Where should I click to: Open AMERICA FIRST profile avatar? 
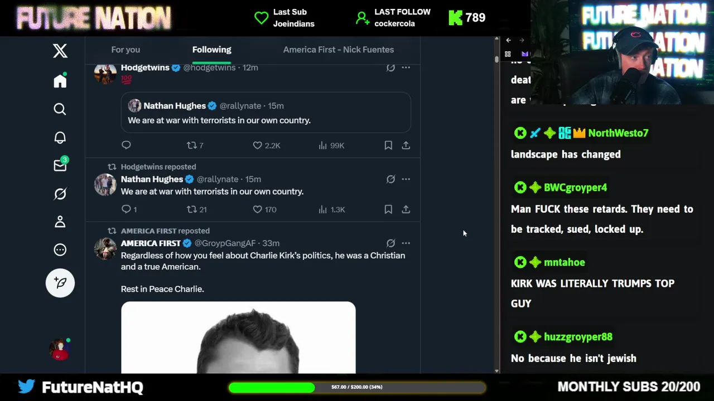pos(105,249)
